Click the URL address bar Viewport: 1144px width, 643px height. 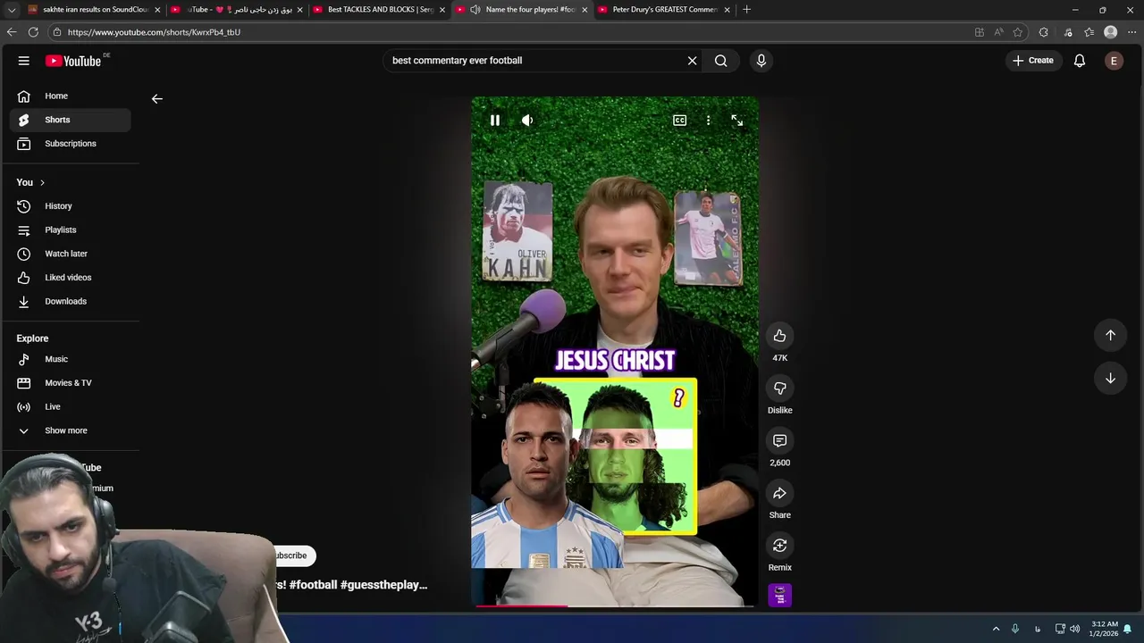click(x=509, y=32)
